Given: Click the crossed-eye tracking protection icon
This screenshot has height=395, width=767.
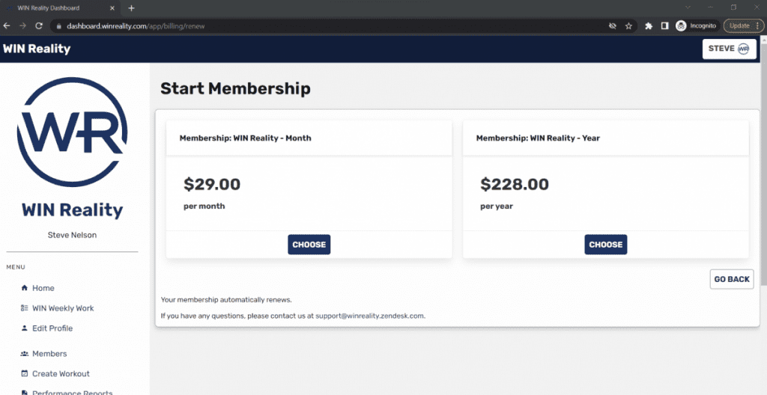Looking at the screenshot, I should [612, 26].
